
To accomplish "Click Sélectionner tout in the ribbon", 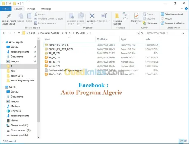I will tap(172, 14).
